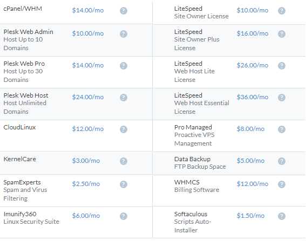View CloudLinux help question mark
Viewport: 306px width, 241px height.
coord(124,129)
